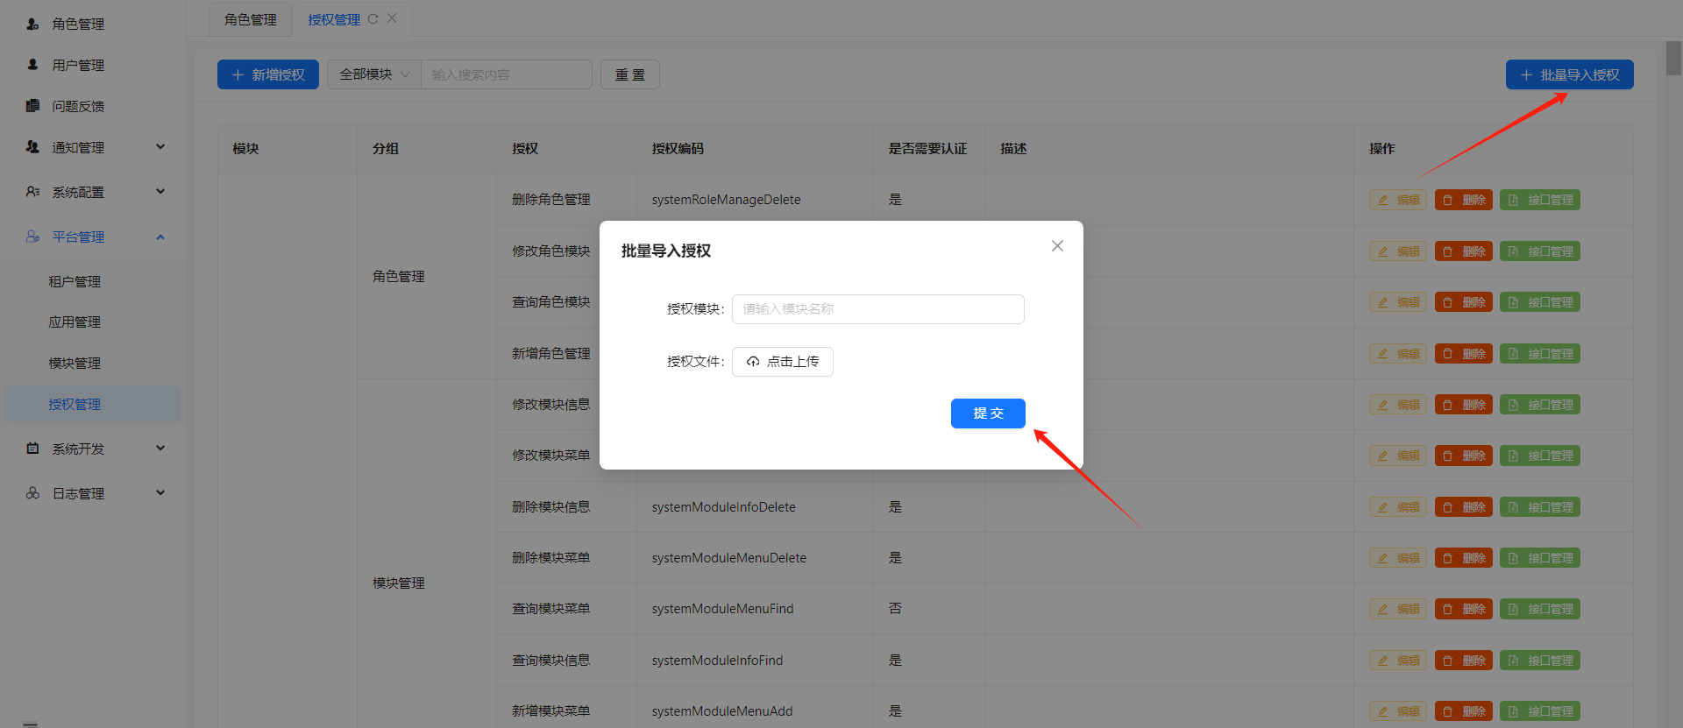Click the 点击上传 upload button

[782, 362]
